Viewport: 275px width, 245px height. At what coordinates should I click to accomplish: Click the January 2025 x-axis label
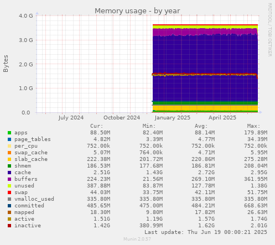click(x=173, y=118)
